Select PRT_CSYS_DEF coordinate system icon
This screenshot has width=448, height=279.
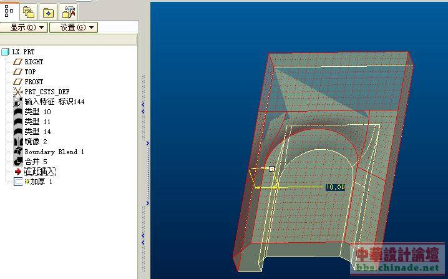click(17, 92)
